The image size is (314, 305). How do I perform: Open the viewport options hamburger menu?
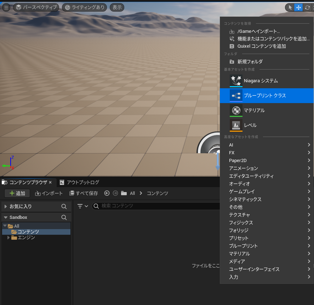(6, 7)
